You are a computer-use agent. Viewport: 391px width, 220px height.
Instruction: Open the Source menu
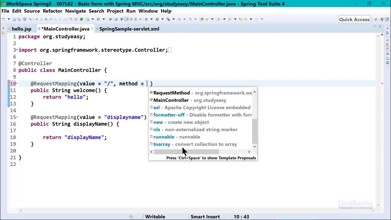tap(32, 11)
